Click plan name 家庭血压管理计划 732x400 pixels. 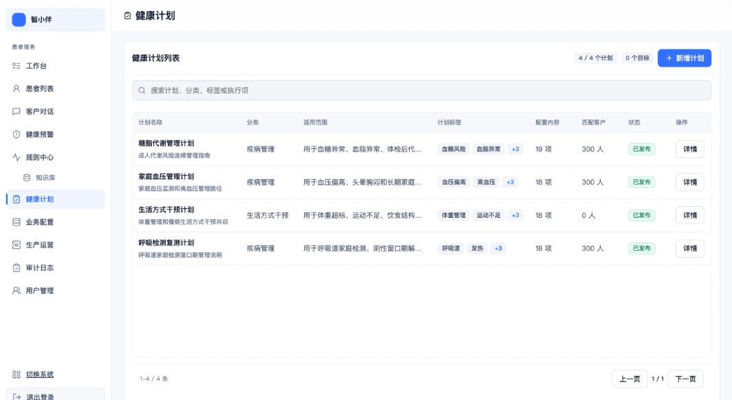click(x=166, y=177)
